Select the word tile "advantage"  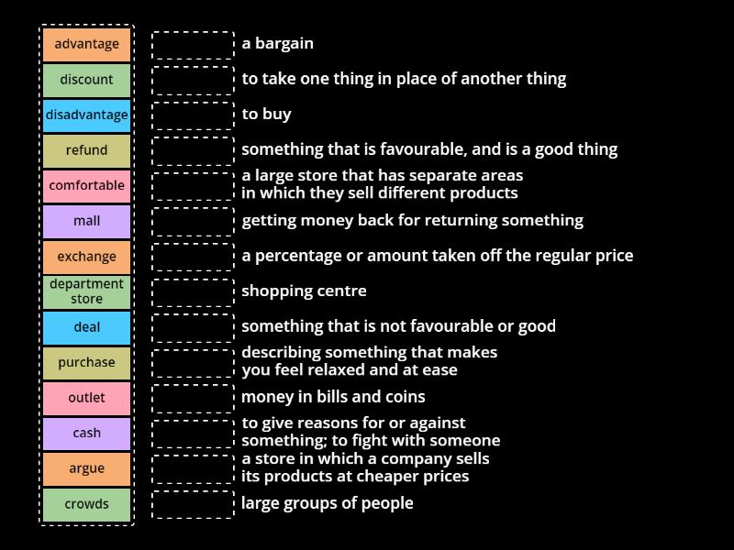(86, 43)
